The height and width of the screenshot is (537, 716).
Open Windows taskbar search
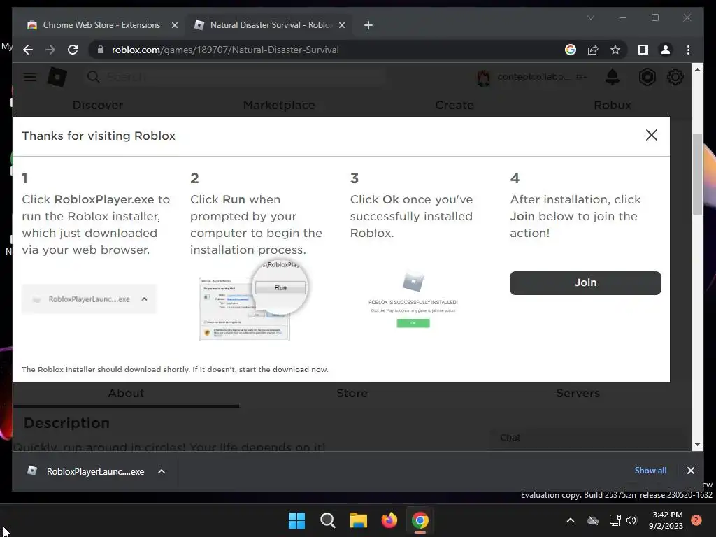point(327,520)
